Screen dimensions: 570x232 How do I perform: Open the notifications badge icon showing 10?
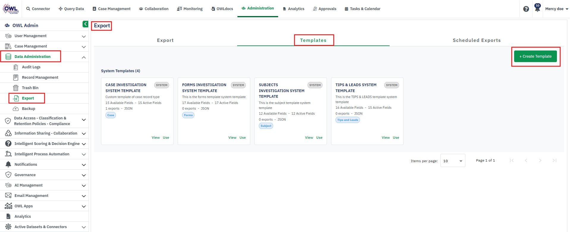[537, 8]
